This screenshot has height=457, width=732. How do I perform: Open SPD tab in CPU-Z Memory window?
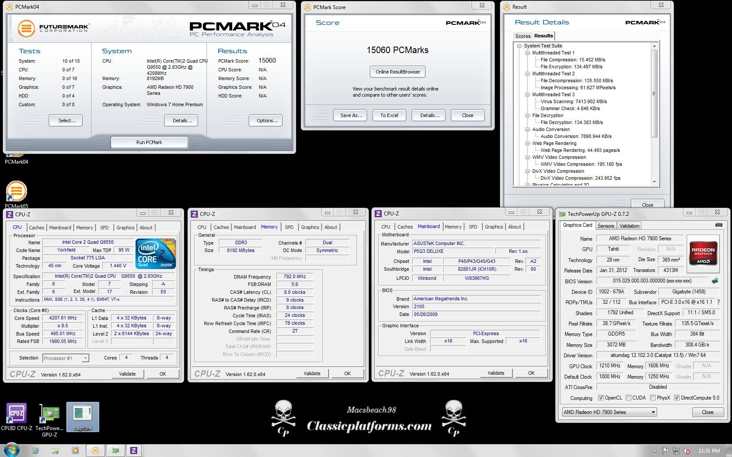click(x=289, y=227)
